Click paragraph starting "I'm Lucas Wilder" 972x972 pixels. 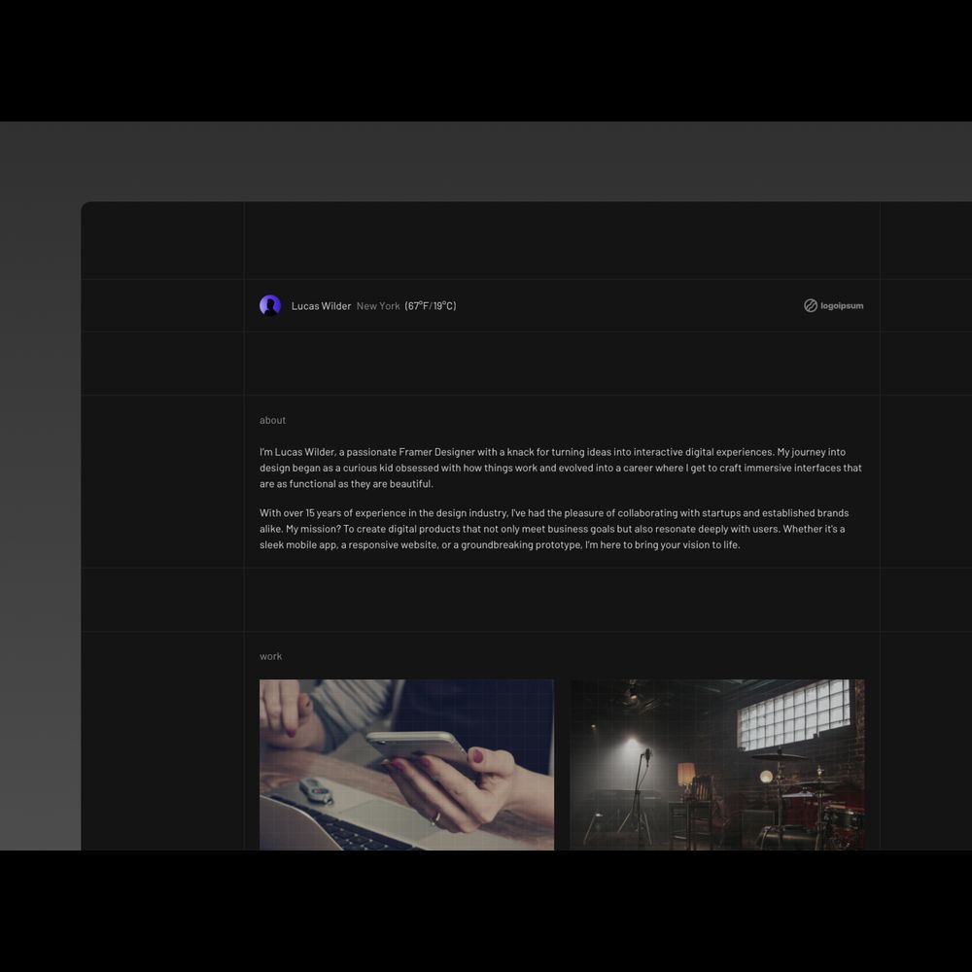click(x=560, y=468)
